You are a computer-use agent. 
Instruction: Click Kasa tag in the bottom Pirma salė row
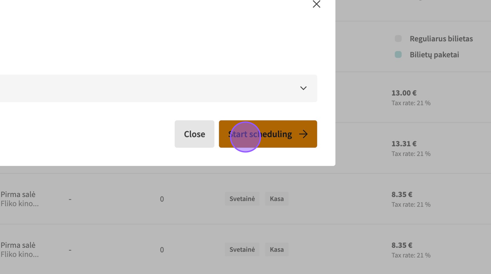pyautogui.click(x=277, y=249)
